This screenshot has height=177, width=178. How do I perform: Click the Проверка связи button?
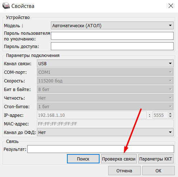[x=119, y=159]
